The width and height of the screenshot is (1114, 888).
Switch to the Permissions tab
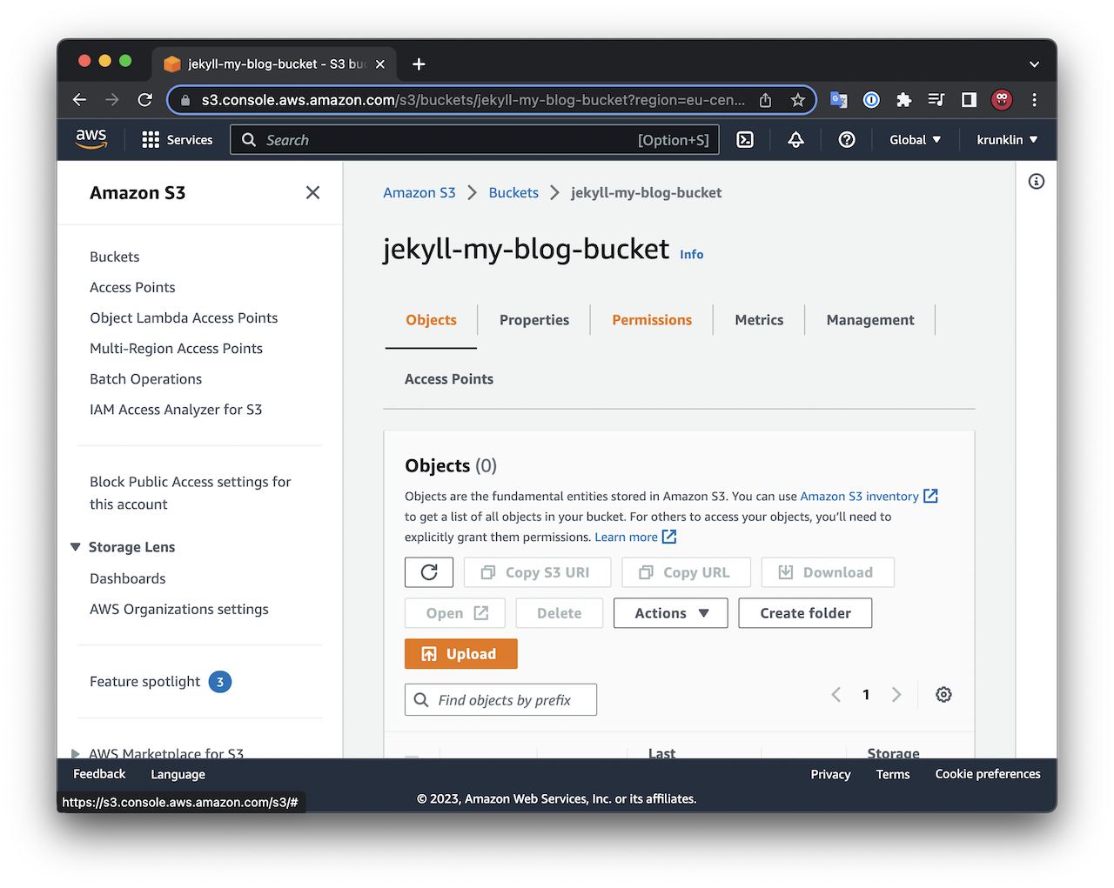(x=651, y=320)
